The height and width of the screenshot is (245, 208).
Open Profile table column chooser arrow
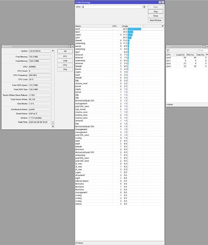[163, 26]
